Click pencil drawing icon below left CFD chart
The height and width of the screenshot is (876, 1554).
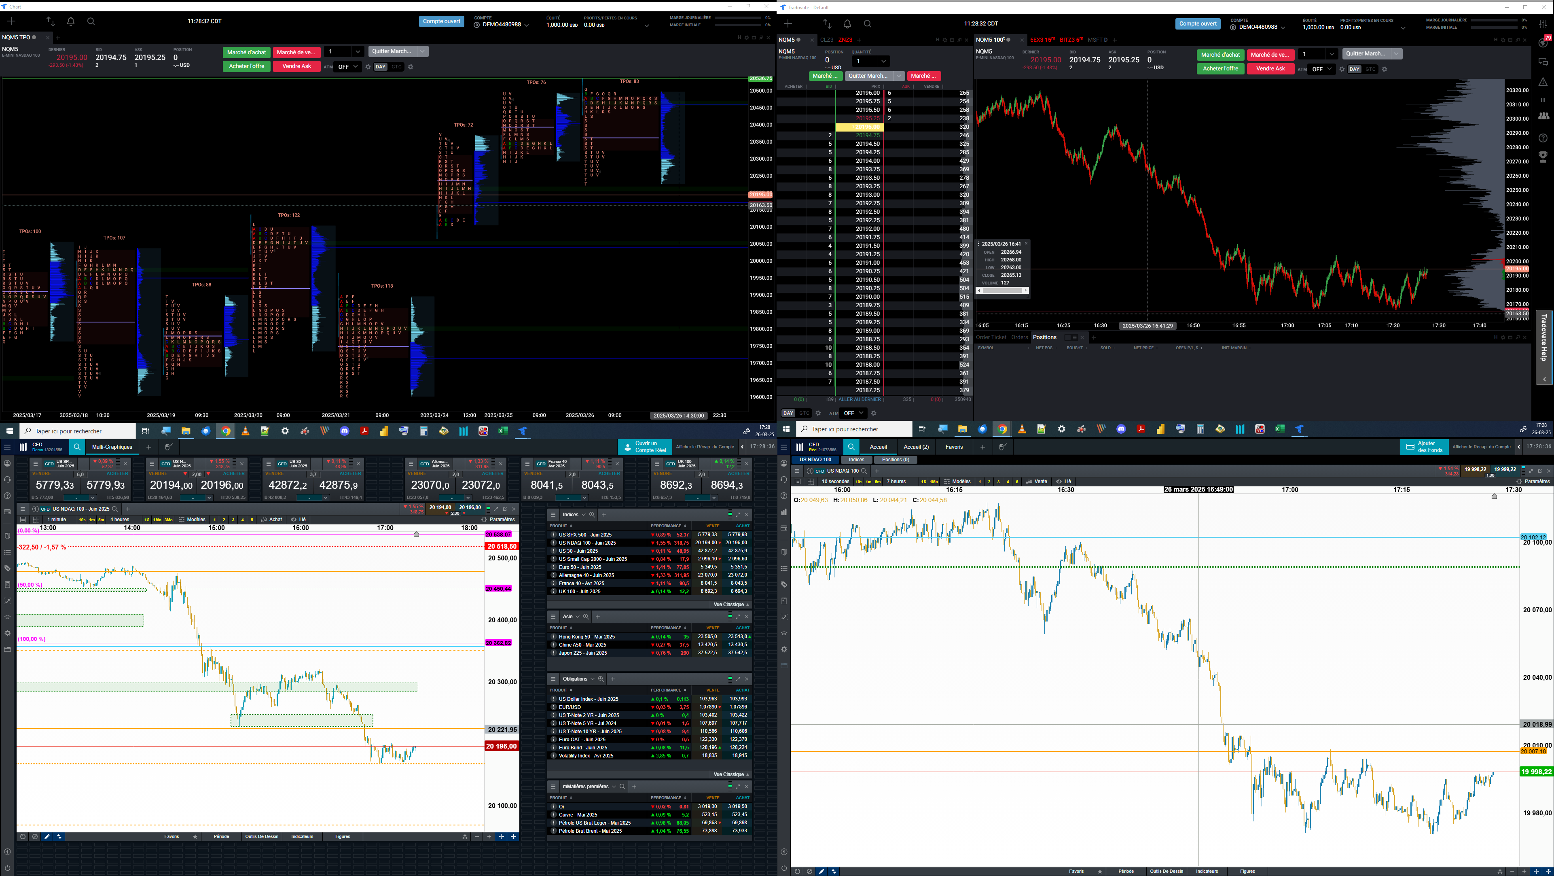pos(47,837)
